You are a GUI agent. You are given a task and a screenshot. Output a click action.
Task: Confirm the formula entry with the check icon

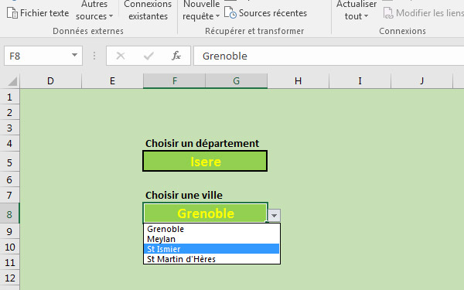point(148,56)
